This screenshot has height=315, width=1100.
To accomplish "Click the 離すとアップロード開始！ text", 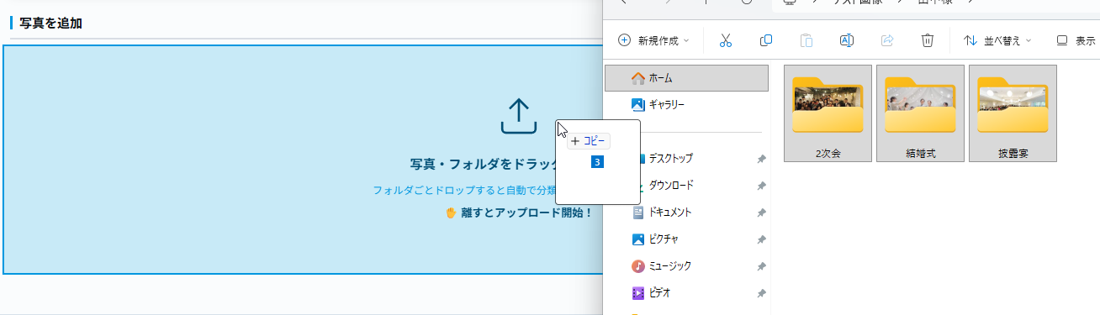I will pyautogui.click(x=526, y=213).
